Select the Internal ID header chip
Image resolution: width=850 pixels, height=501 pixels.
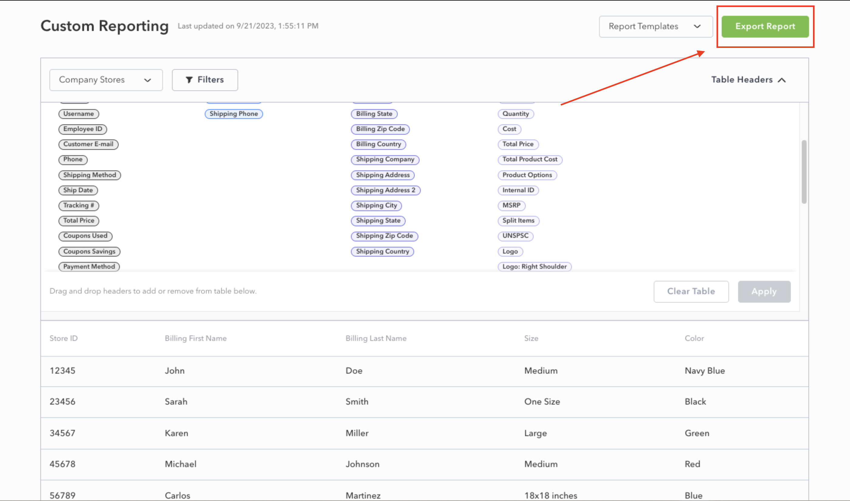(518, 190)
